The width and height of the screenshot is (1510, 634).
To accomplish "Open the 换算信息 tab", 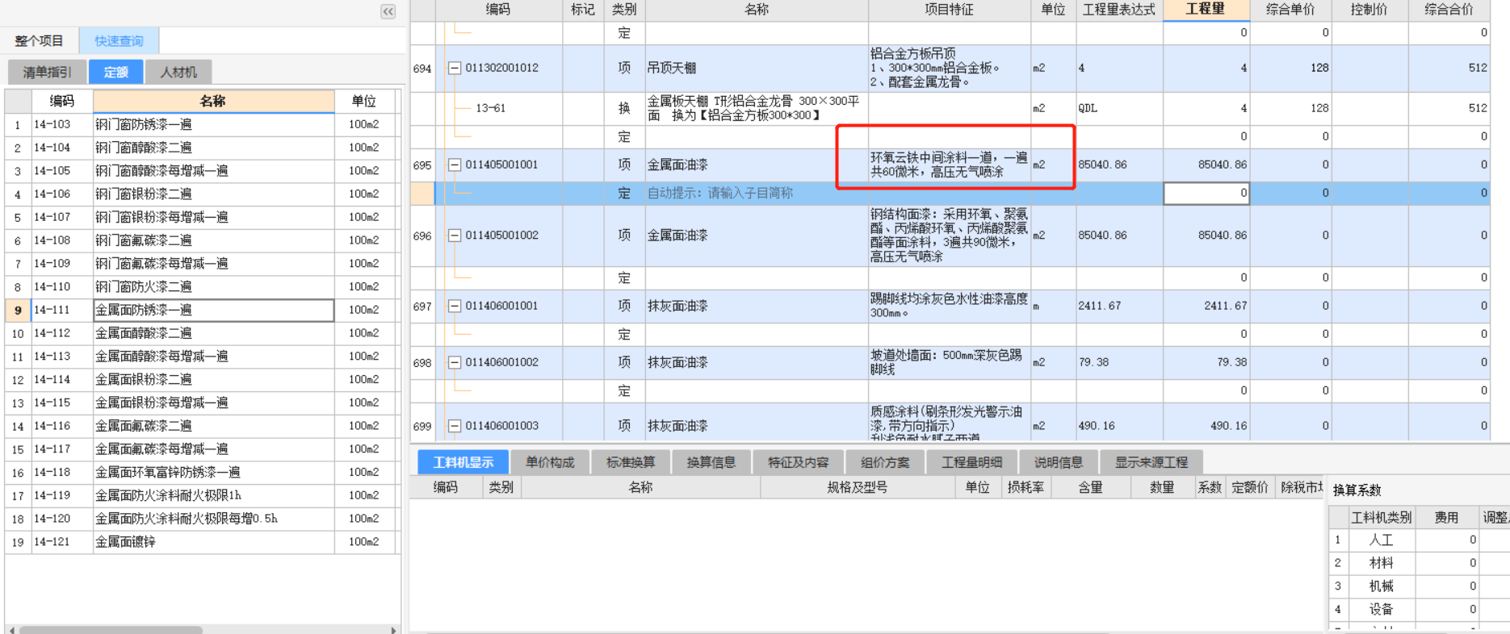I will click(x=711, y=462).
